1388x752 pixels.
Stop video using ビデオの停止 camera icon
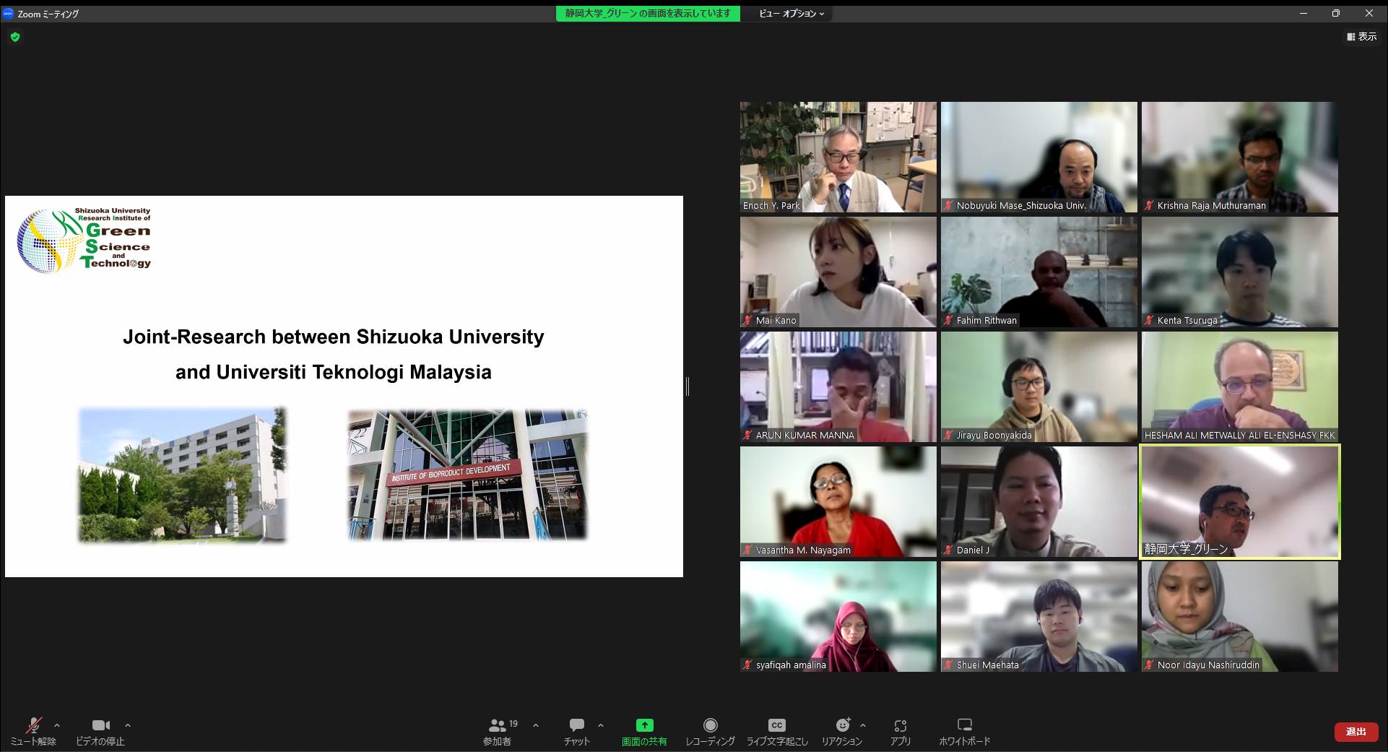101,725
